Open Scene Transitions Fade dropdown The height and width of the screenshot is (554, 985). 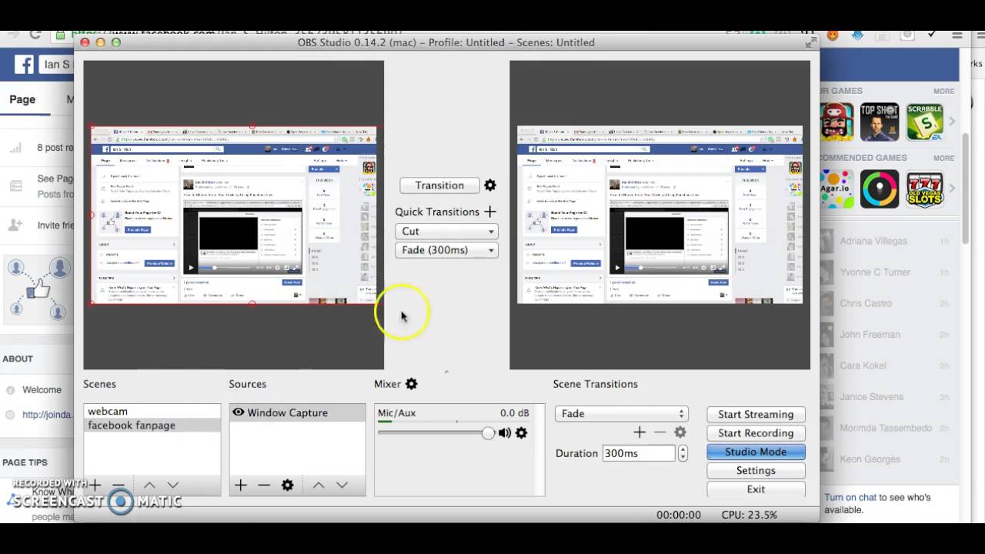[x=621, y=414]
